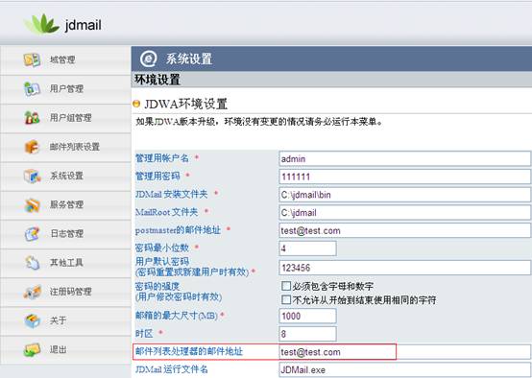Open the 注册码管理 menu item
The width and height of the screenshot is (532, 378).
tap(65, 292)
